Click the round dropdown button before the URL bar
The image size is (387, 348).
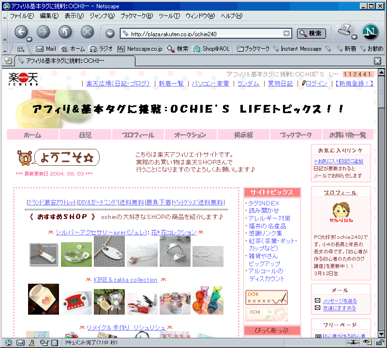pyautogui.click(x=110, y=33)
